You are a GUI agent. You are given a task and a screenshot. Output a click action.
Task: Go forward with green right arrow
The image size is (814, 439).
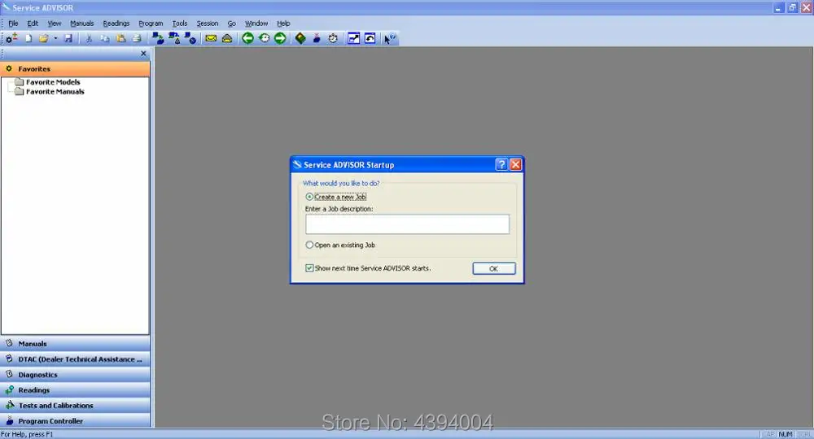click(280, 38)
